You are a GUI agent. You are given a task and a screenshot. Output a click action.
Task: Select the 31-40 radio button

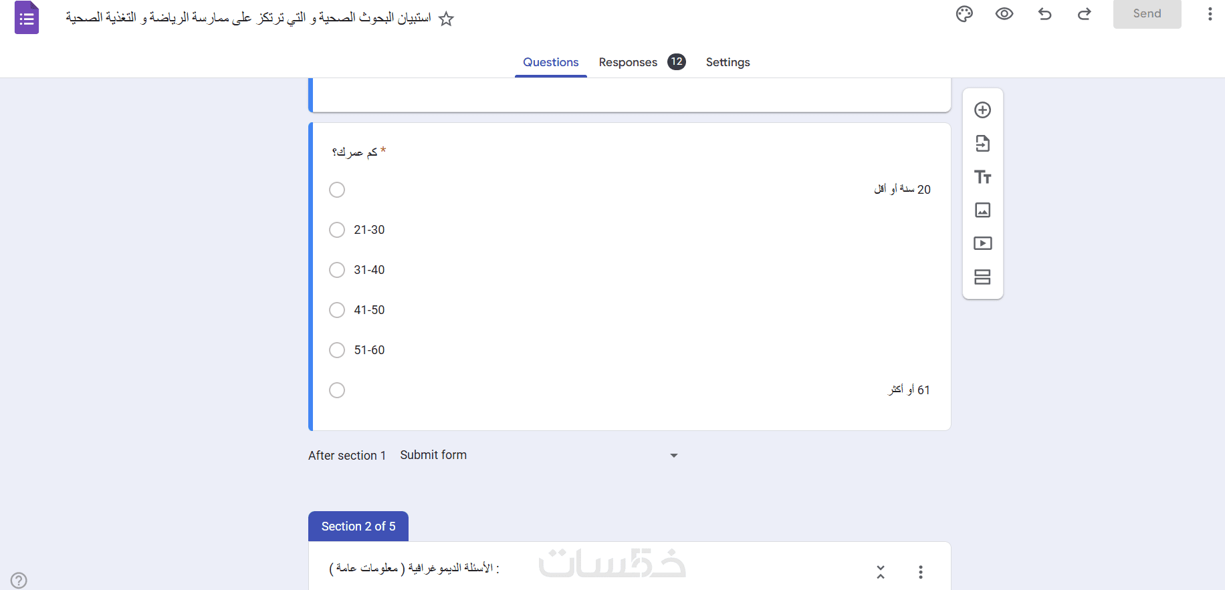tap(337, 270)
